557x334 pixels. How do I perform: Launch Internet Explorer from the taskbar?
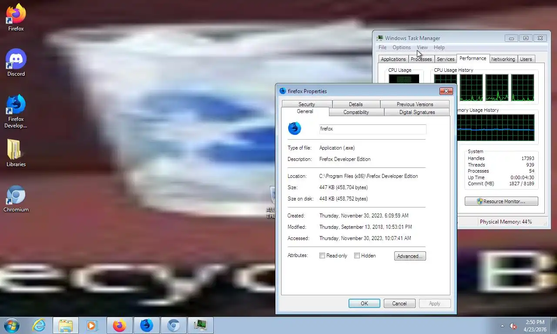39,325
